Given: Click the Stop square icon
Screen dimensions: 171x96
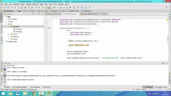Looking at the screenshot, I should 70,7.
